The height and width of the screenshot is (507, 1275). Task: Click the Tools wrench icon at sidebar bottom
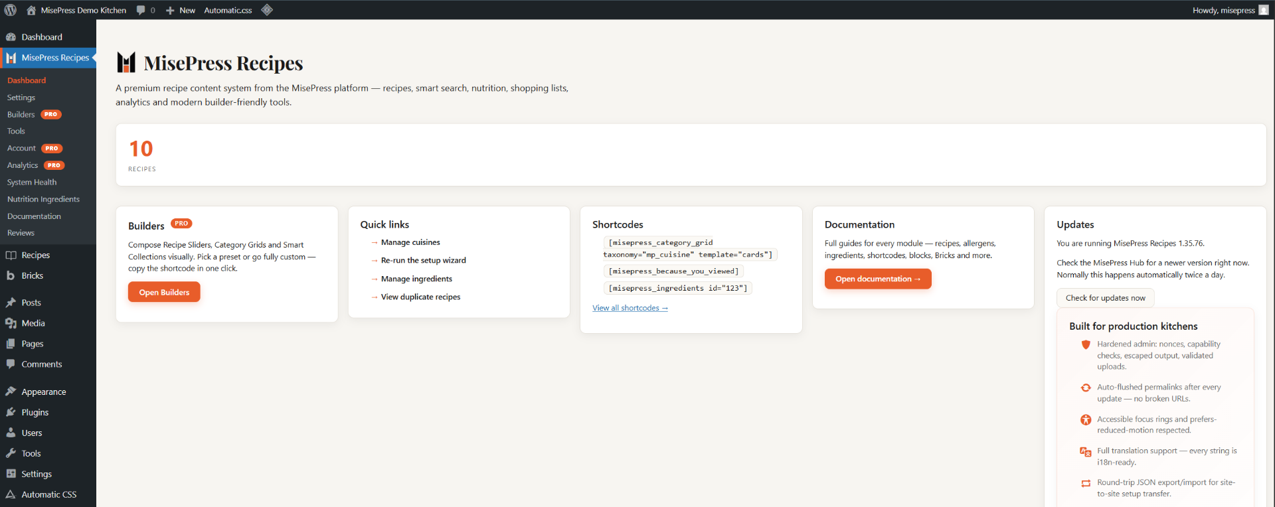pyautogui.click(x=11, y=453)
